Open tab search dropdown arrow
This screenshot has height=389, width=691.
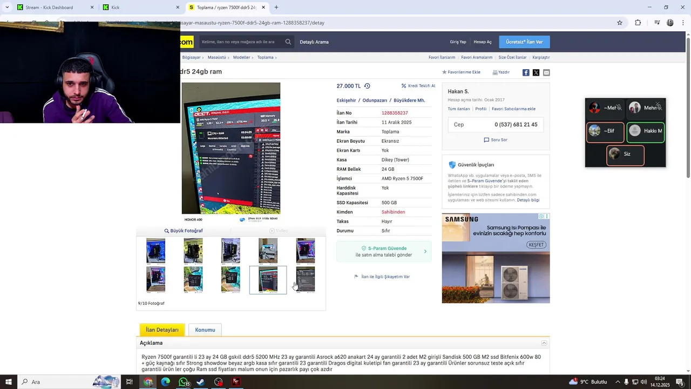tap(6, 8)
